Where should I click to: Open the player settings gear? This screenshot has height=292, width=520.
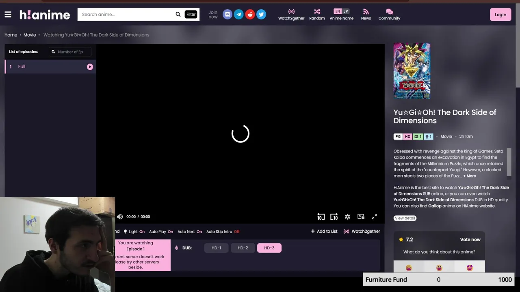pos(347,217)
